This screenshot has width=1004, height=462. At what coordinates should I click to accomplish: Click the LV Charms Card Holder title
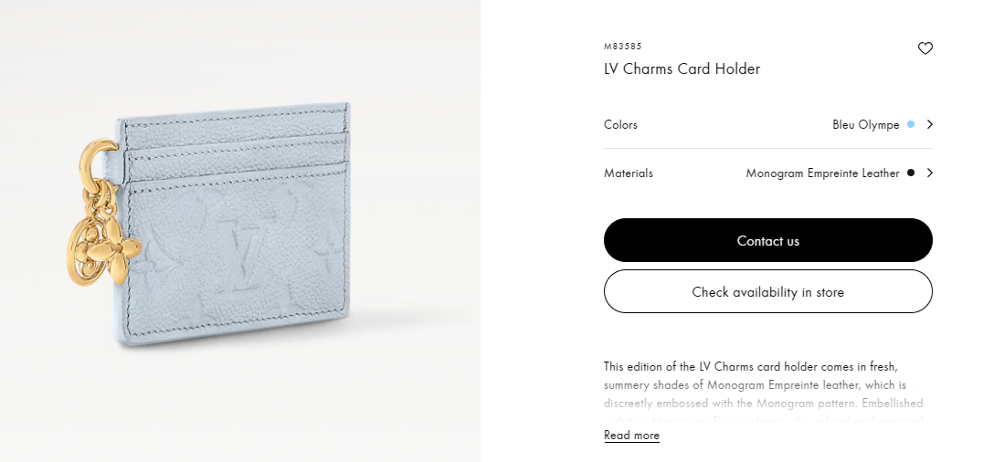pos(682,68)
